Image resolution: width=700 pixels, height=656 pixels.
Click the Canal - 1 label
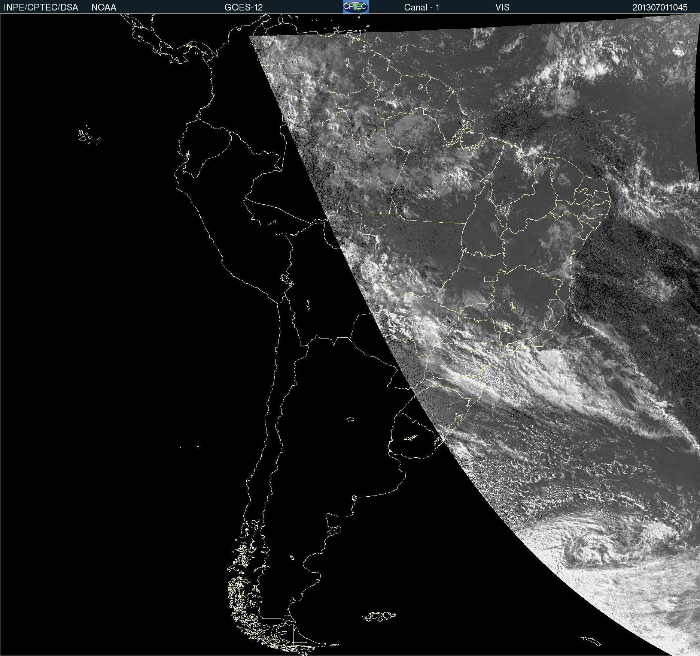(x=422, y=7)
